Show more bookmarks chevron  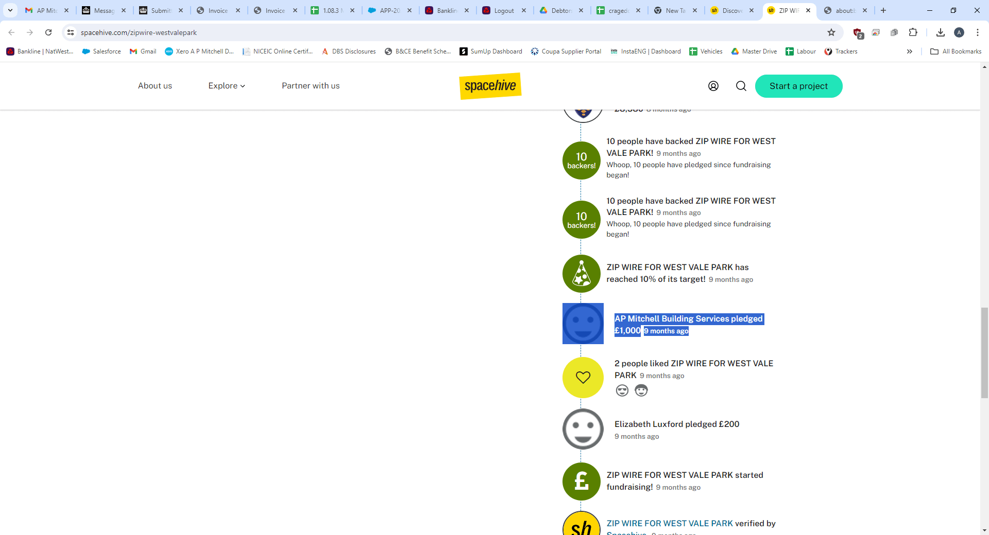(910, 51)
